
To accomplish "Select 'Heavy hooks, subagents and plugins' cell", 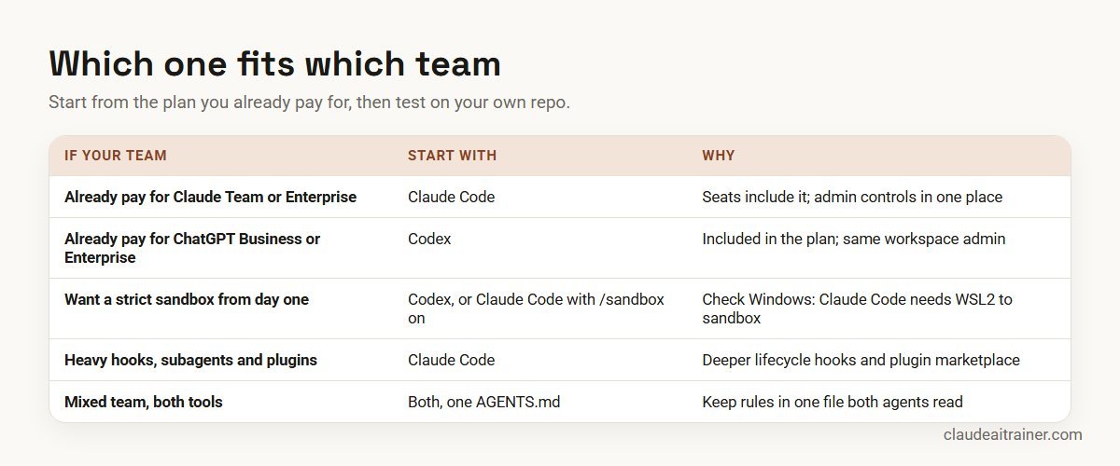I will pos(190,360).
